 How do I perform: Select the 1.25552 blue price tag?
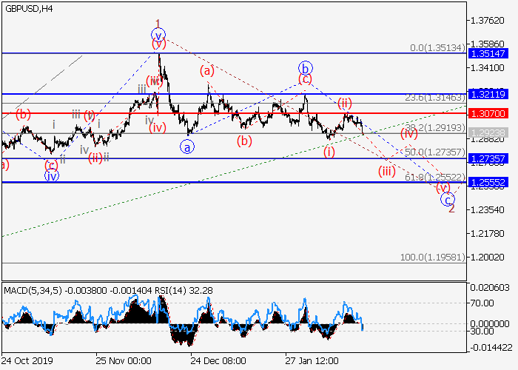(x=491, y=182)
